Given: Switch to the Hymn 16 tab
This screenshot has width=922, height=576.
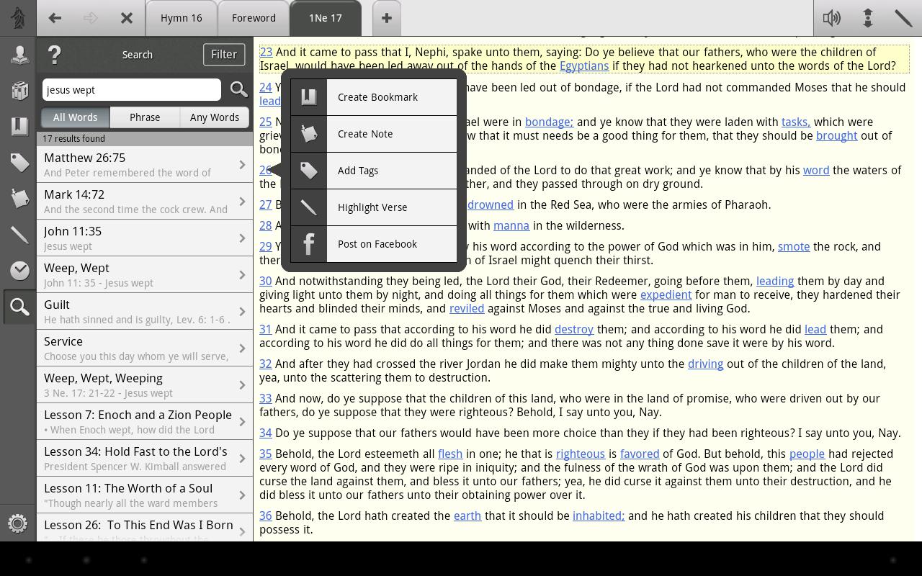Looking at the screenshot, I should point(181,18).
